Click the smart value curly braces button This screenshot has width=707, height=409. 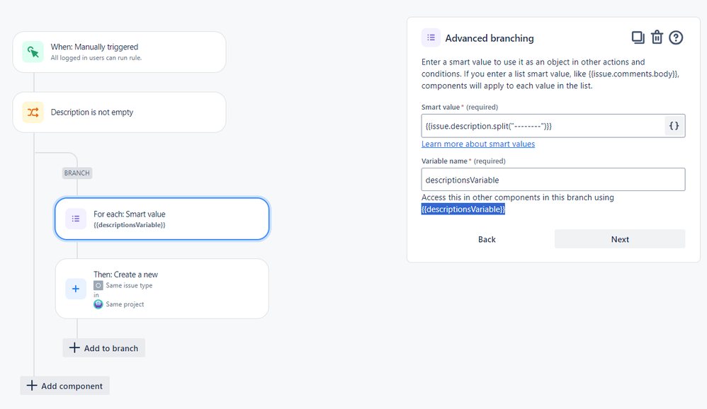click(674, 126)
